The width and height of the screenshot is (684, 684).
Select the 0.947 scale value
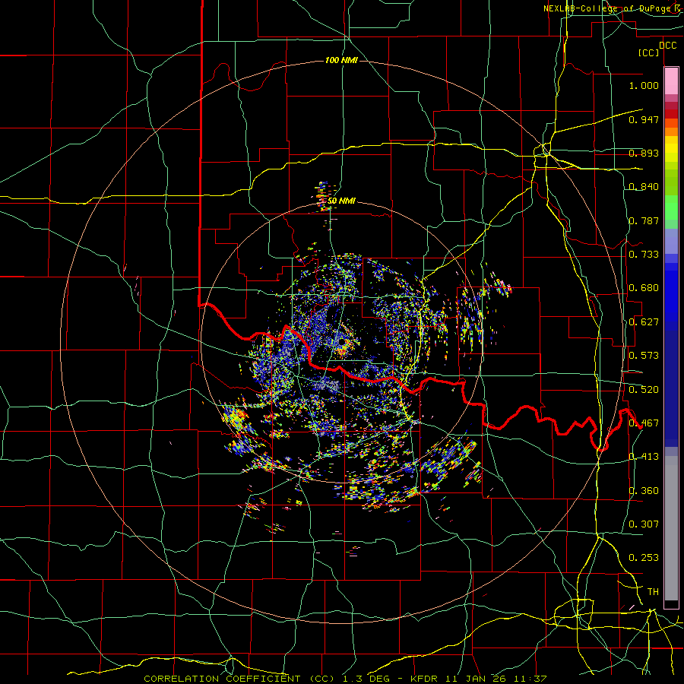[x=644, y=119]
